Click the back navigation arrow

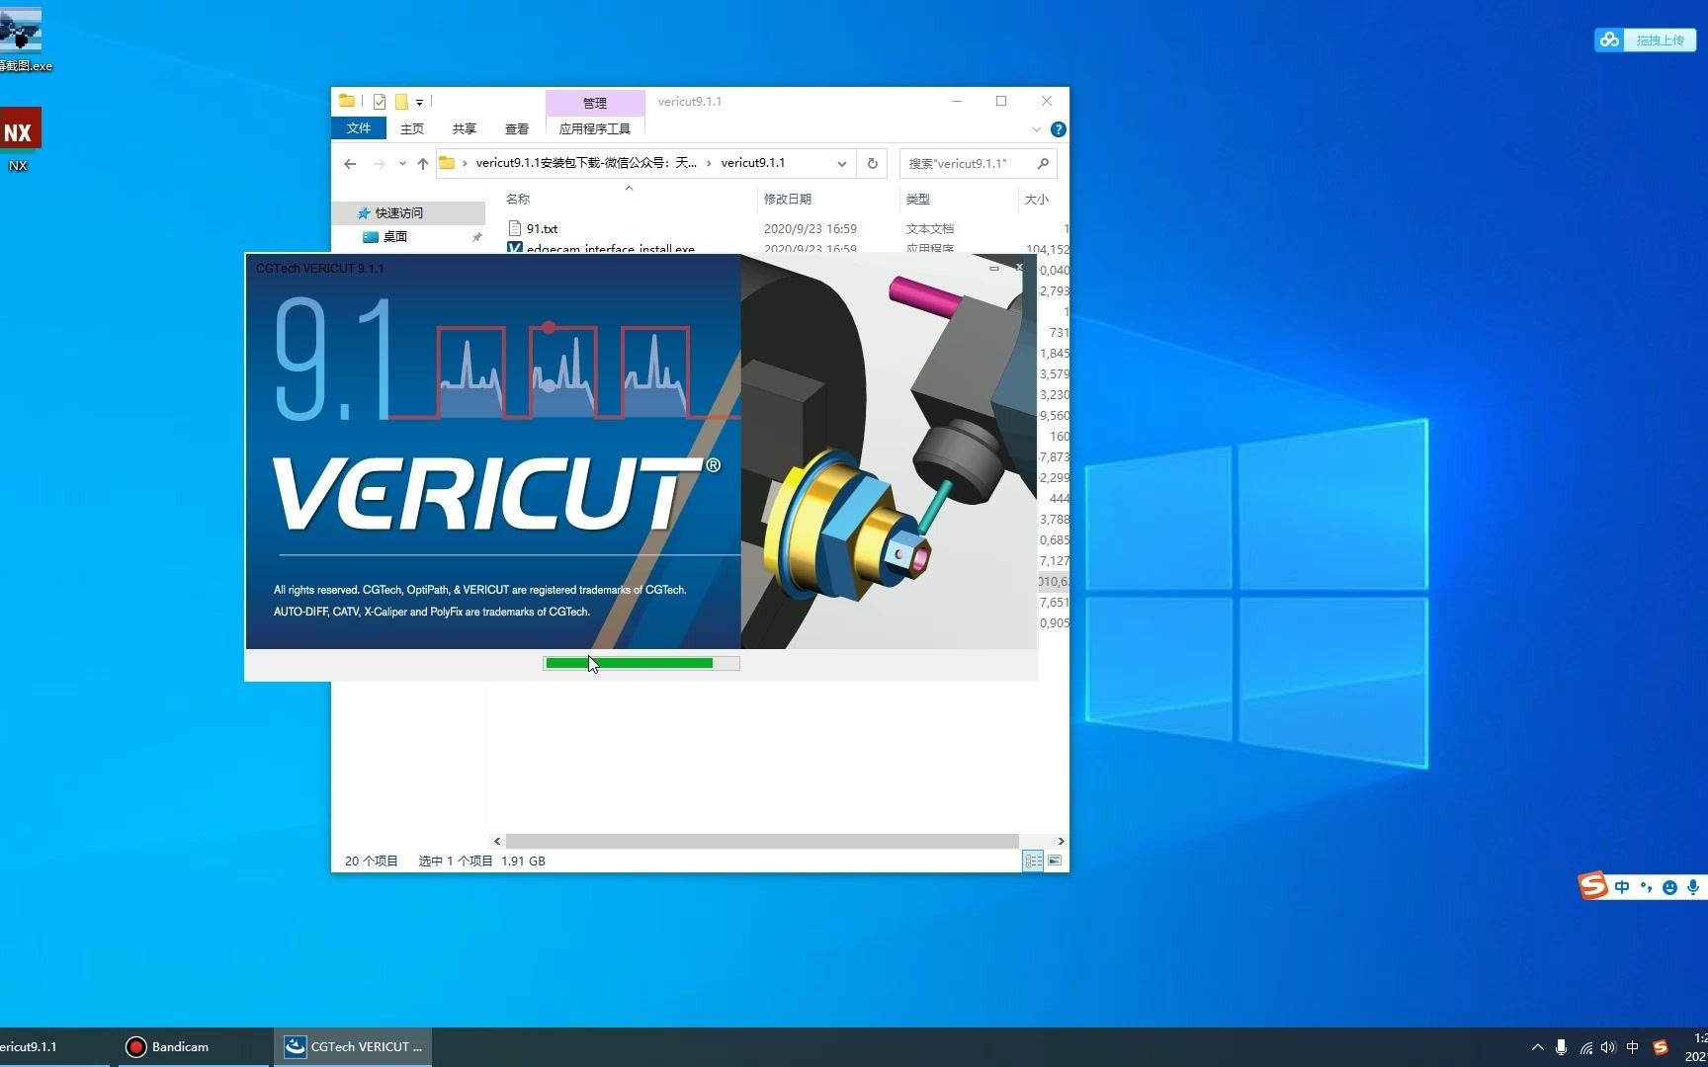(x=350, y=163)
